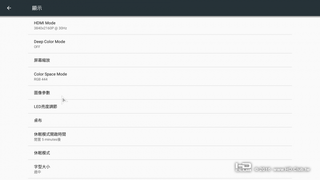
Task: Click the 3840x2160P @ 30Hz resolution value
Action: [51, 28]
